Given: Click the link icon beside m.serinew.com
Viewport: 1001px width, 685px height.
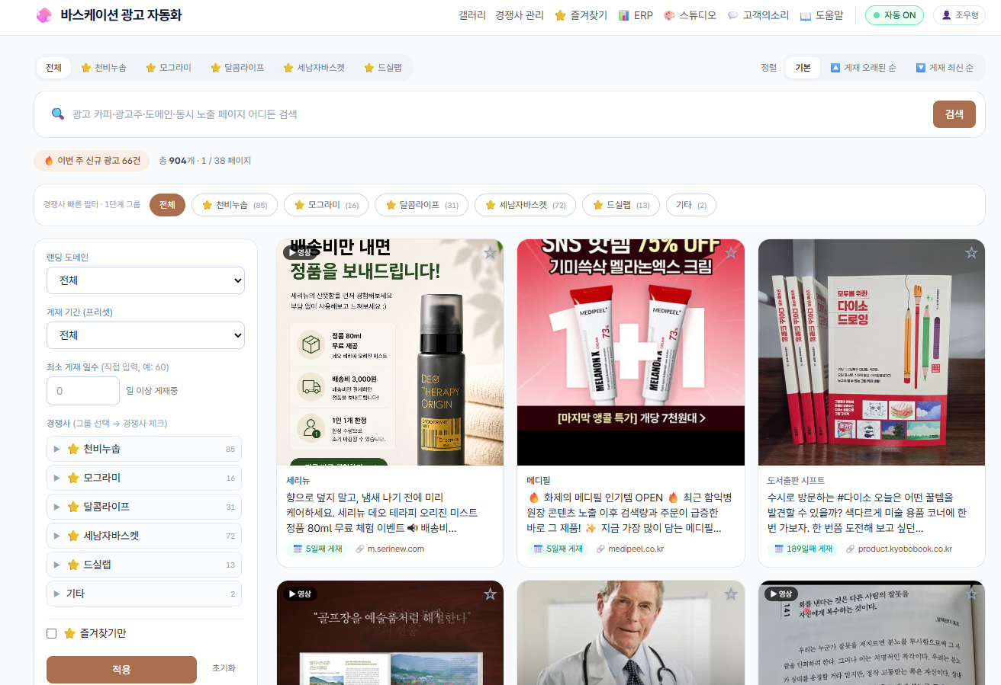Looking at the screenshot, I should pyautogui.click(x=360, y=549).
